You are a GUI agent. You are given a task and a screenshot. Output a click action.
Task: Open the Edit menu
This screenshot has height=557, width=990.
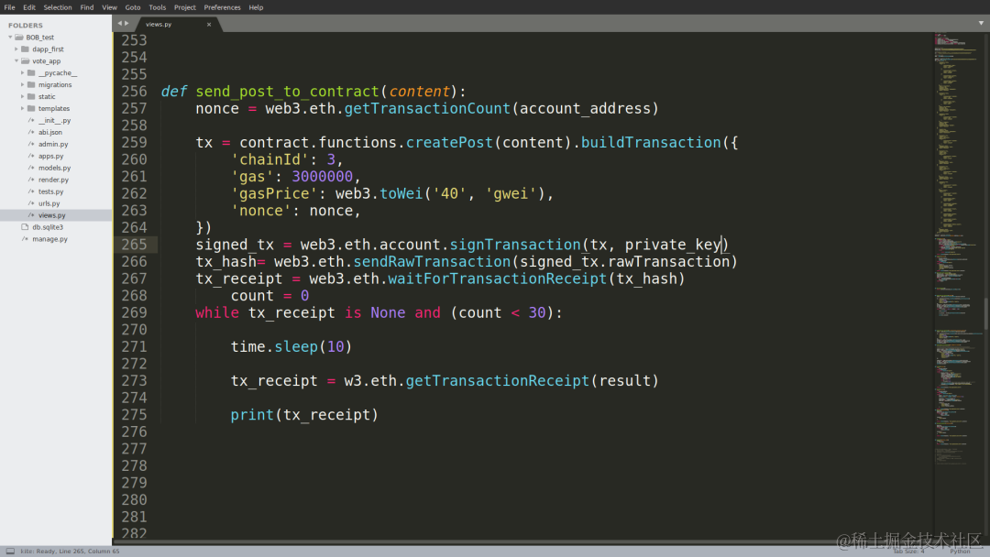tap(29, 7)
